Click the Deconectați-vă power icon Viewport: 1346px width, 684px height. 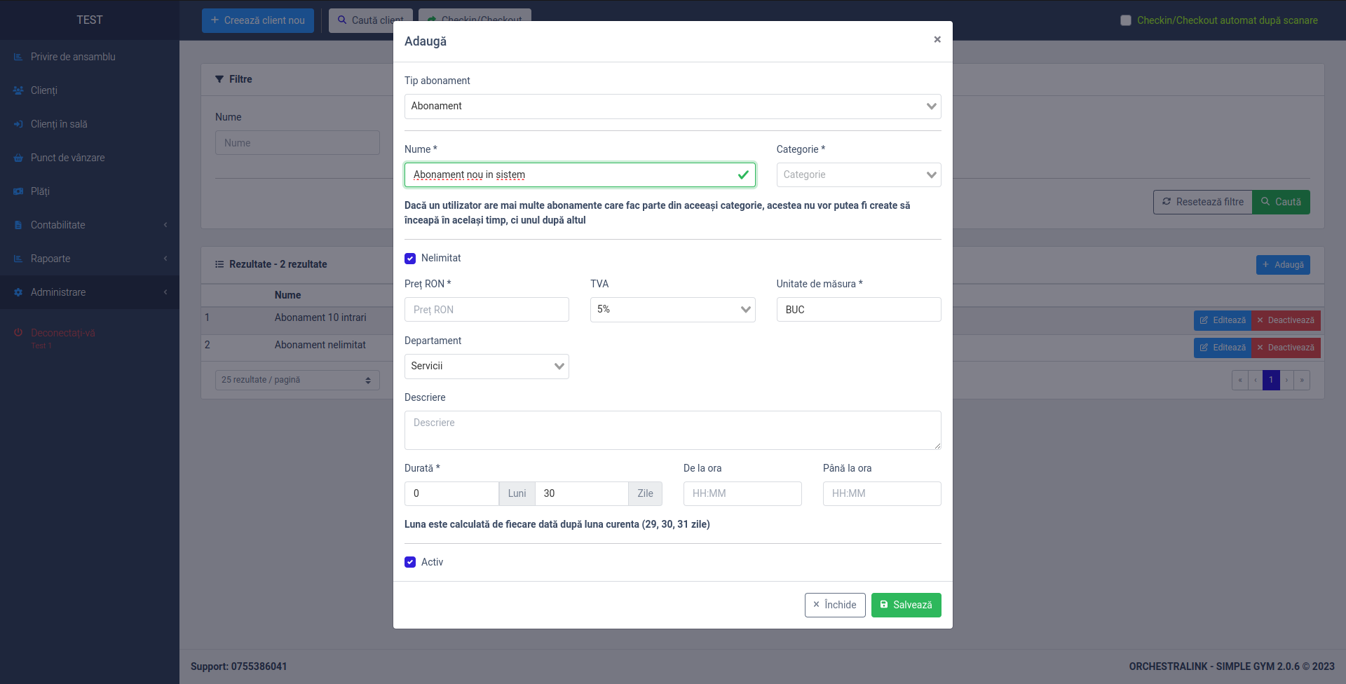18,333
